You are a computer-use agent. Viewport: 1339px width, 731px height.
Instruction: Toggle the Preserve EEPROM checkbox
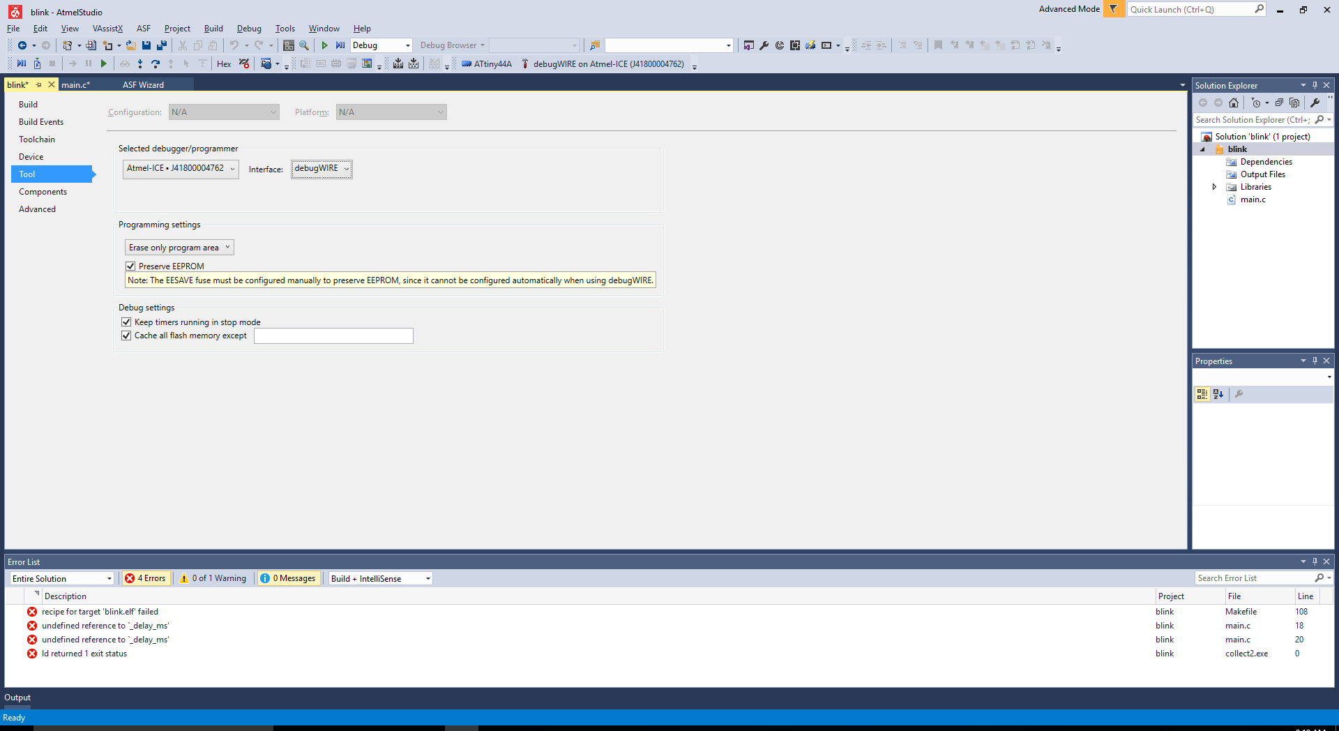click(x=130, y=266)
